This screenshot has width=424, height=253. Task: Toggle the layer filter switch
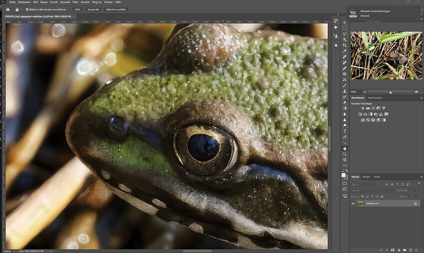[419, 184]
